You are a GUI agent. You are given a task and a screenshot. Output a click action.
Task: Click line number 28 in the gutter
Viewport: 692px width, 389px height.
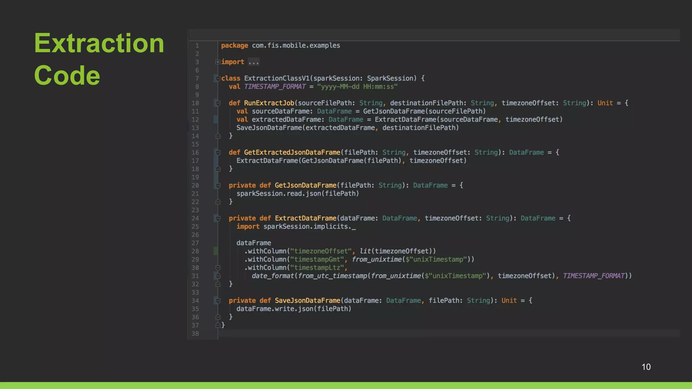pyautogui.click(x=195, y=251)
